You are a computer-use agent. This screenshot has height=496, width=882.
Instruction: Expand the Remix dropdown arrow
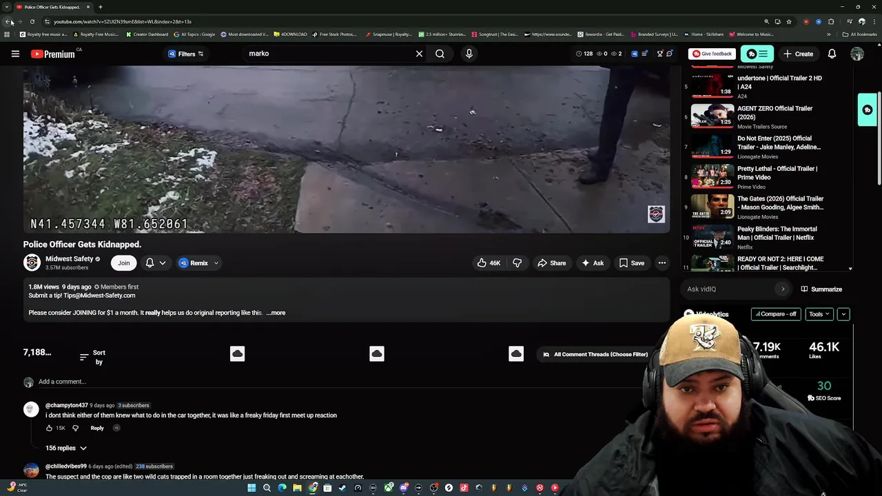coord(216,263)
